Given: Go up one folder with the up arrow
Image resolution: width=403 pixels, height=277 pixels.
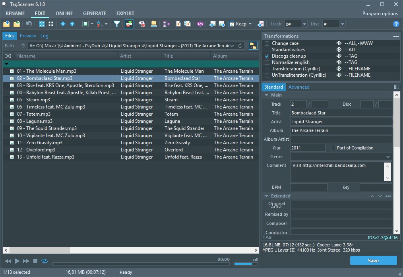Looking at the screenshot, I should (x=23, y=46).
